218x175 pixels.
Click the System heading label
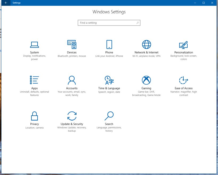coord(34,52)
